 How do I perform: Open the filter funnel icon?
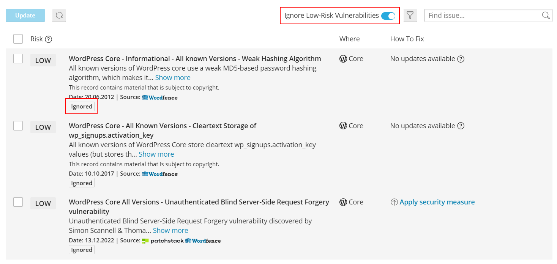click(410, 16)
